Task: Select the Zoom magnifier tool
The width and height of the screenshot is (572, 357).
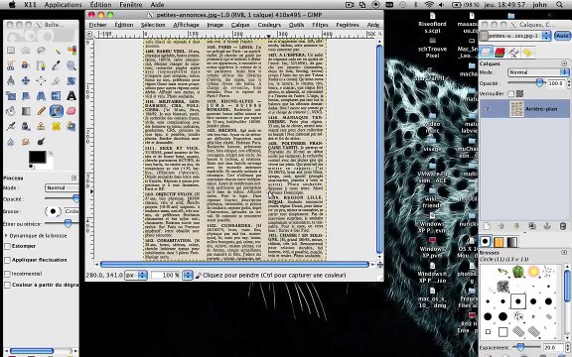Action: point(71,65)
